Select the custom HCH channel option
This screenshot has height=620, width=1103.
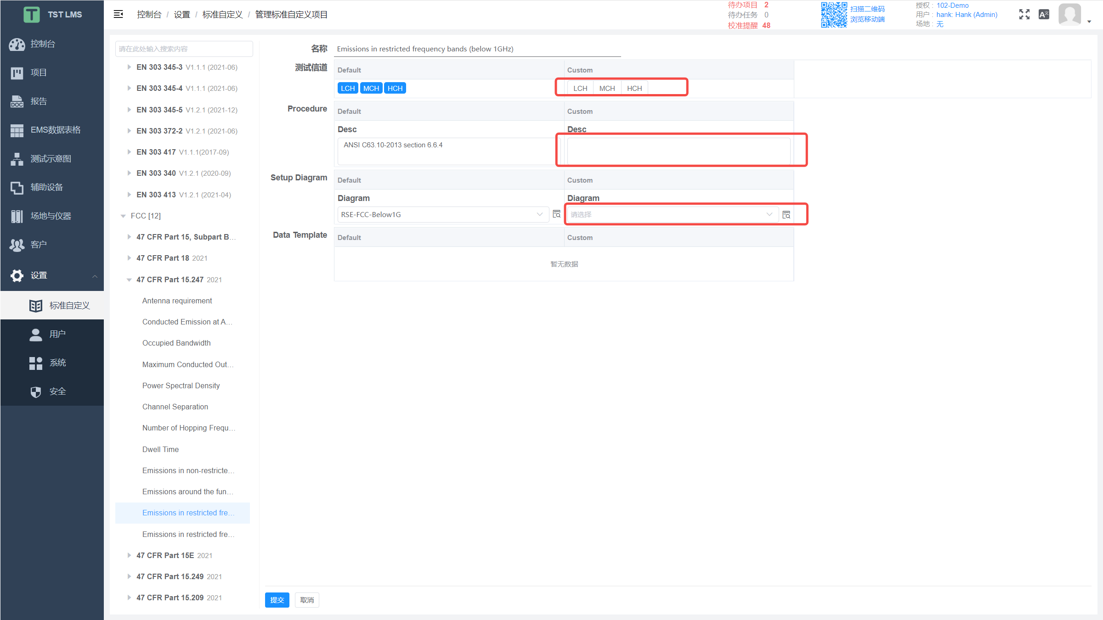(x=634, y=88)
